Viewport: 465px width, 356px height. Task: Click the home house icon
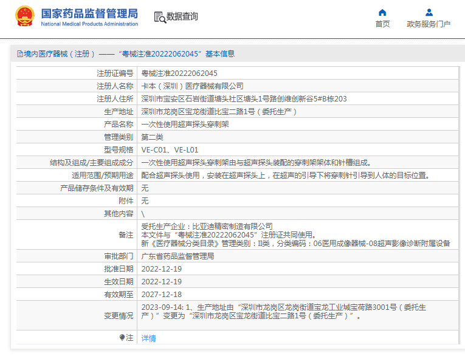pos(382,12)
